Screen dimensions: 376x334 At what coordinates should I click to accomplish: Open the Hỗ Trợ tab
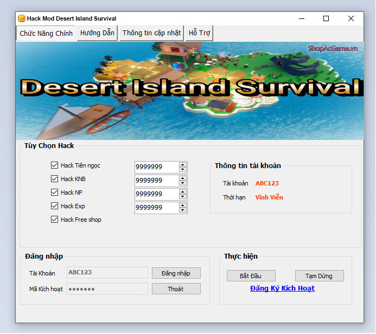(x=199, y=33)
